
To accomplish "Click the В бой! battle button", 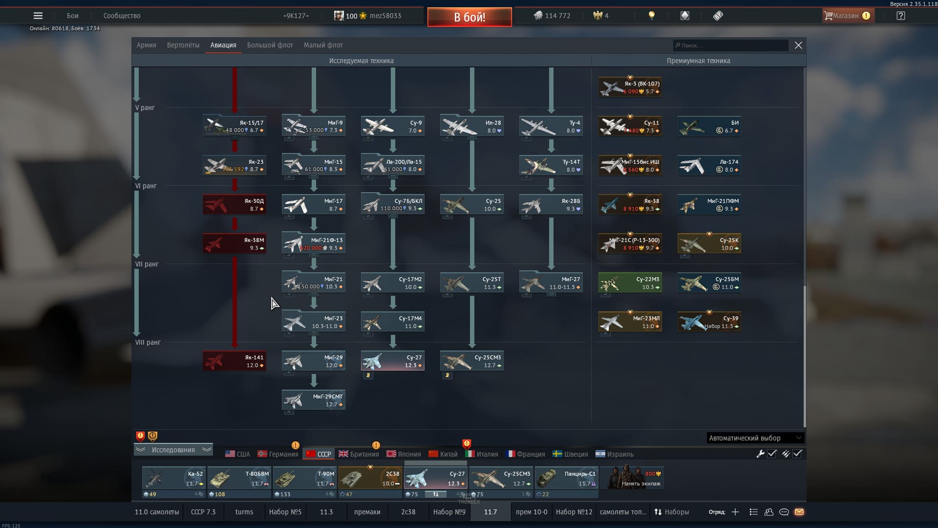I will tap(469, 17).
